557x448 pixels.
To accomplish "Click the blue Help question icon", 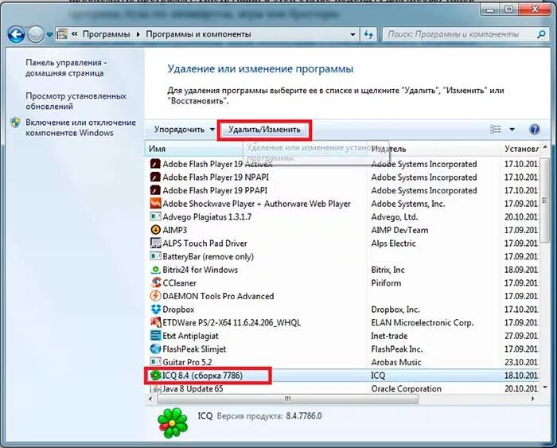I will [535, 130].
